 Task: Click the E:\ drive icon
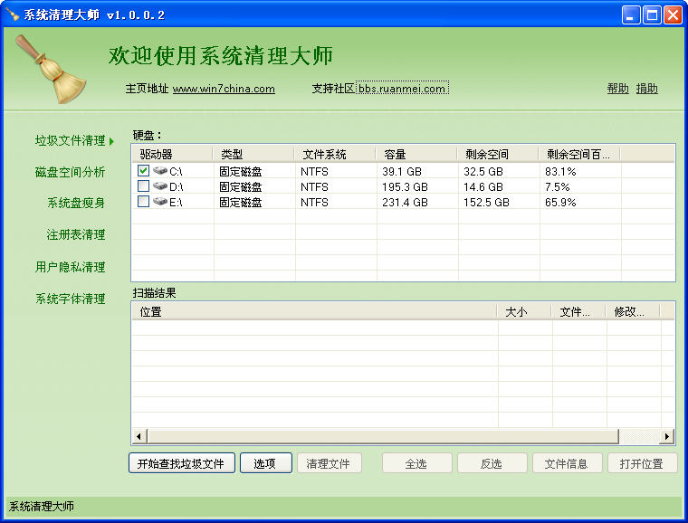click(159, 202)
